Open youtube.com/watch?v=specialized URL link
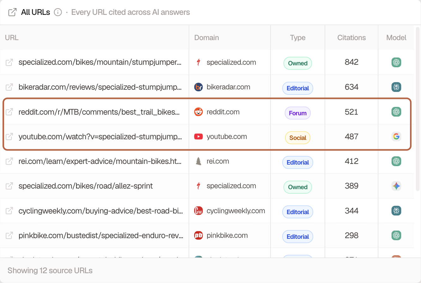This screenshot has width=421, height=283. [100, 136]
